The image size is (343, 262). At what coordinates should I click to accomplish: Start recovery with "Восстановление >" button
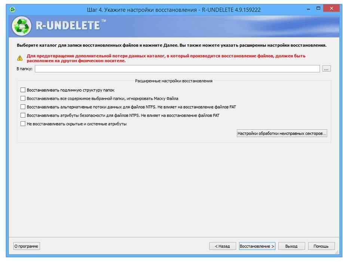coord(257,246)
